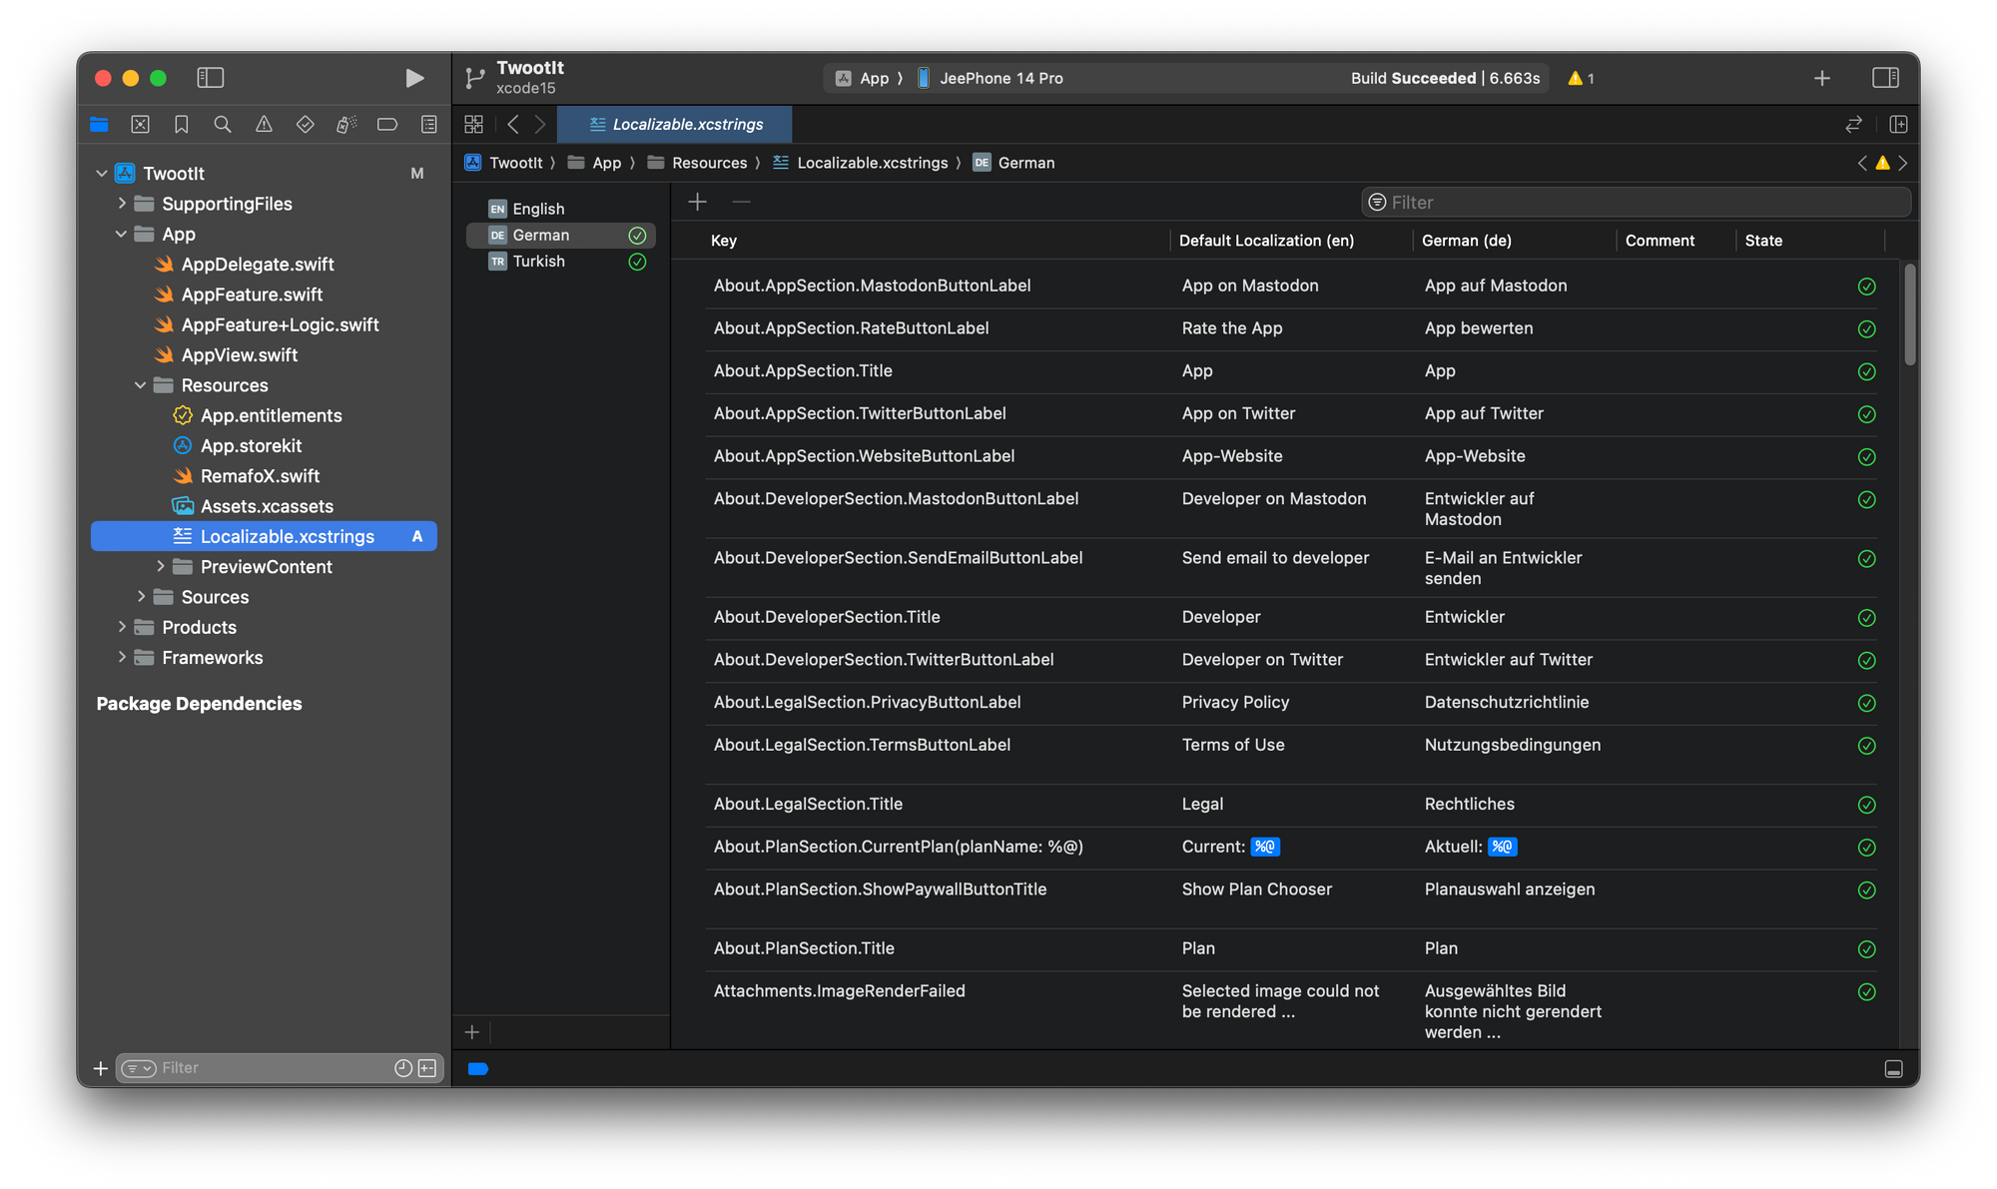Click the navigate back arrow icon
This screenshot has height=1189, width=1997.
pos(512,122)
